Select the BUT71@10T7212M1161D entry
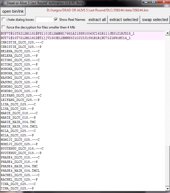 click(x=83, y=38)
